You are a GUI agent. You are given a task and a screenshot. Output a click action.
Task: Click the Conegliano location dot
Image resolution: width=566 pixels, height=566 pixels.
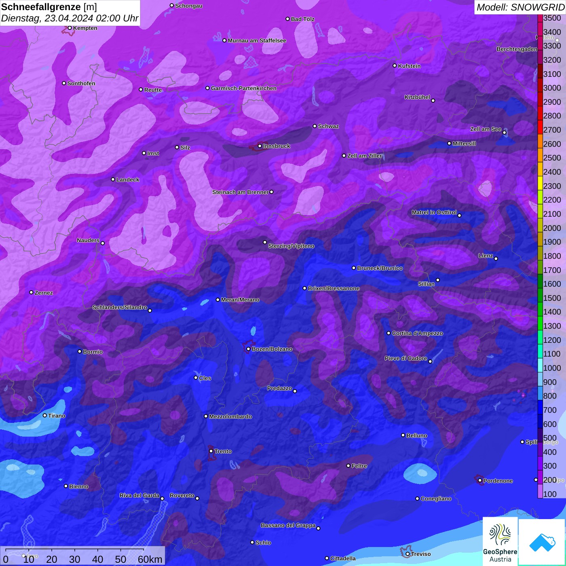pos(418,498)
